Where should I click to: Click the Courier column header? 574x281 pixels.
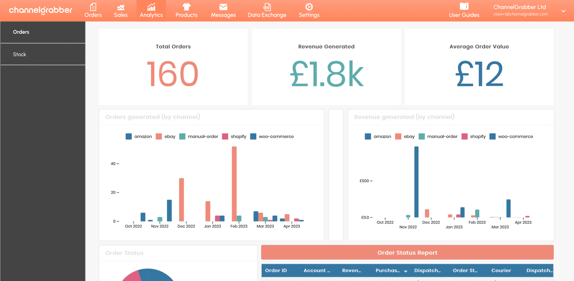coord(501,270)
